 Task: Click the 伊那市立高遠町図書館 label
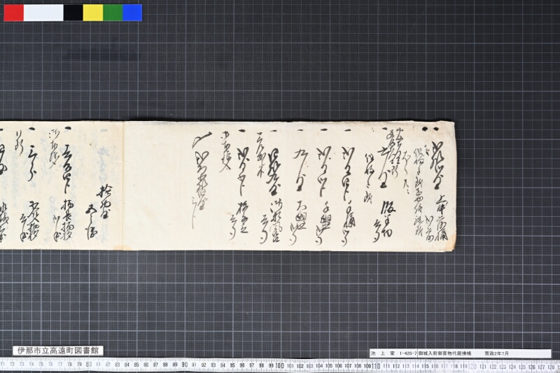tap(58, 351)
